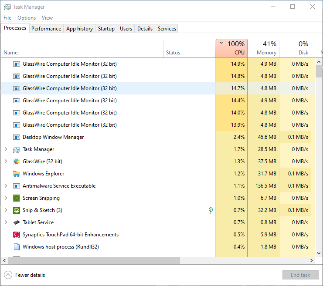Click the Synaptics TouchPad red icon

(x=17, y=235)
